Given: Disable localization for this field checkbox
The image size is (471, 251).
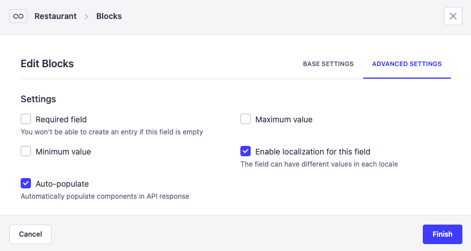Looking at the screenshot, I should tap(246, 152).
